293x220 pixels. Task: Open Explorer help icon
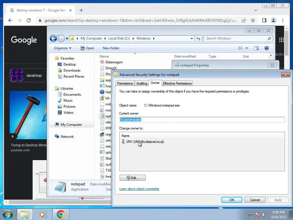coord(267,48)
